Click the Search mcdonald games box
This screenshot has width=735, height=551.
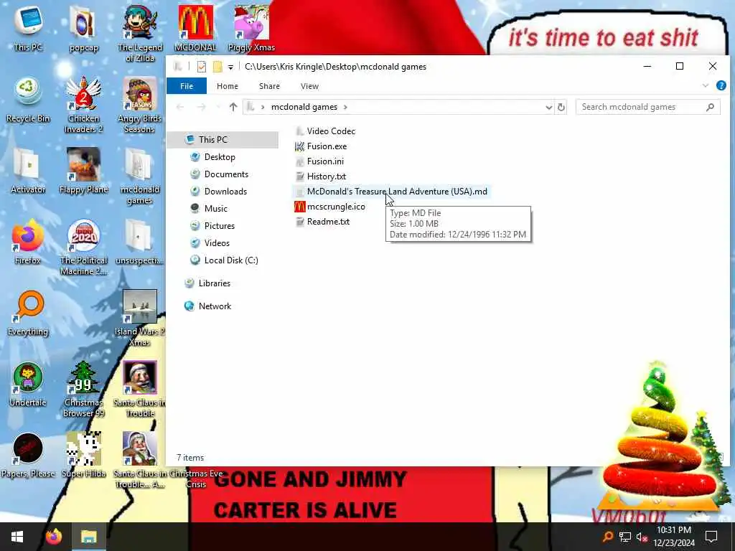[648, 107]
